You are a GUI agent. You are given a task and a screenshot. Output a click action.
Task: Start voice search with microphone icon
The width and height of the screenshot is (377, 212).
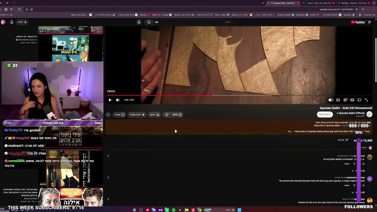coord(139,22)
